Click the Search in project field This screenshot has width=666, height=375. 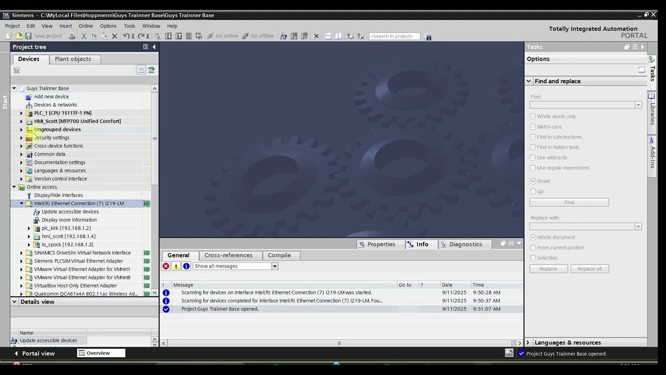(394, 36)
